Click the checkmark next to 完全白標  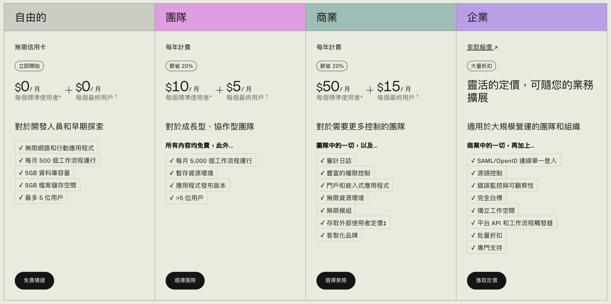pyautogui.click(x=473, y=198)
